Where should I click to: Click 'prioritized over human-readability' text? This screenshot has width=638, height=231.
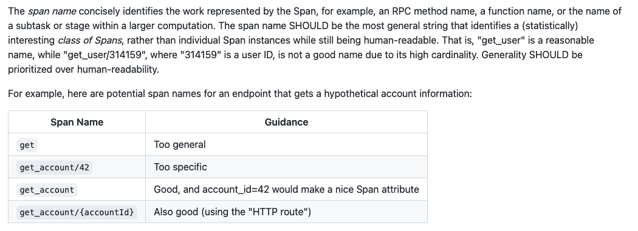pyautogui.click(x=83, y=70)
